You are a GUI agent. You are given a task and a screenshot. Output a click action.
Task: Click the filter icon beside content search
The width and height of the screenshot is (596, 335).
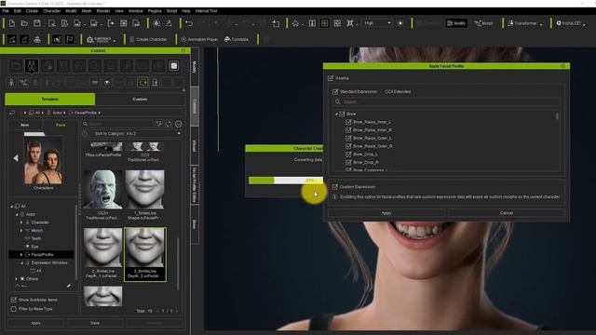(x=159, y=124)
